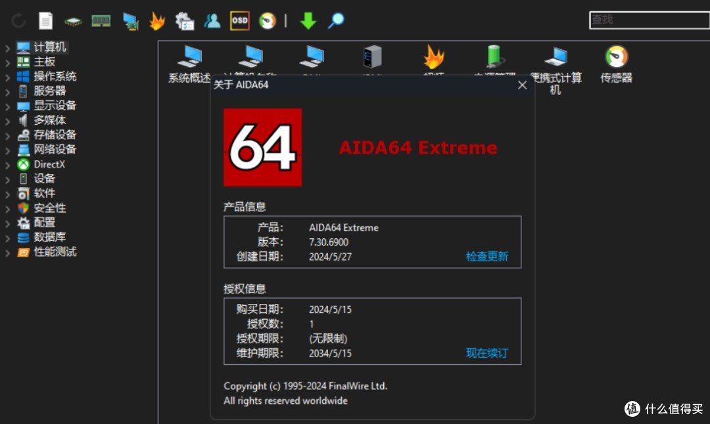The height and width of the screenshot is (424, 710).
Task: Click the green download arrow icon
Action: pos(308,21)
